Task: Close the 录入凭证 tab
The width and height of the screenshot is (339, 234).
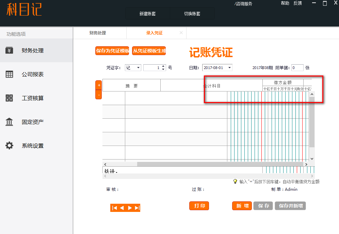Action: tap(181, 33)
